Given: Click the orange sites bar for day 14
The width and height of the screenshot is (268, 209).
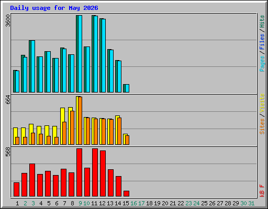Looking at the screenshot, I should (x=119, y=131).
